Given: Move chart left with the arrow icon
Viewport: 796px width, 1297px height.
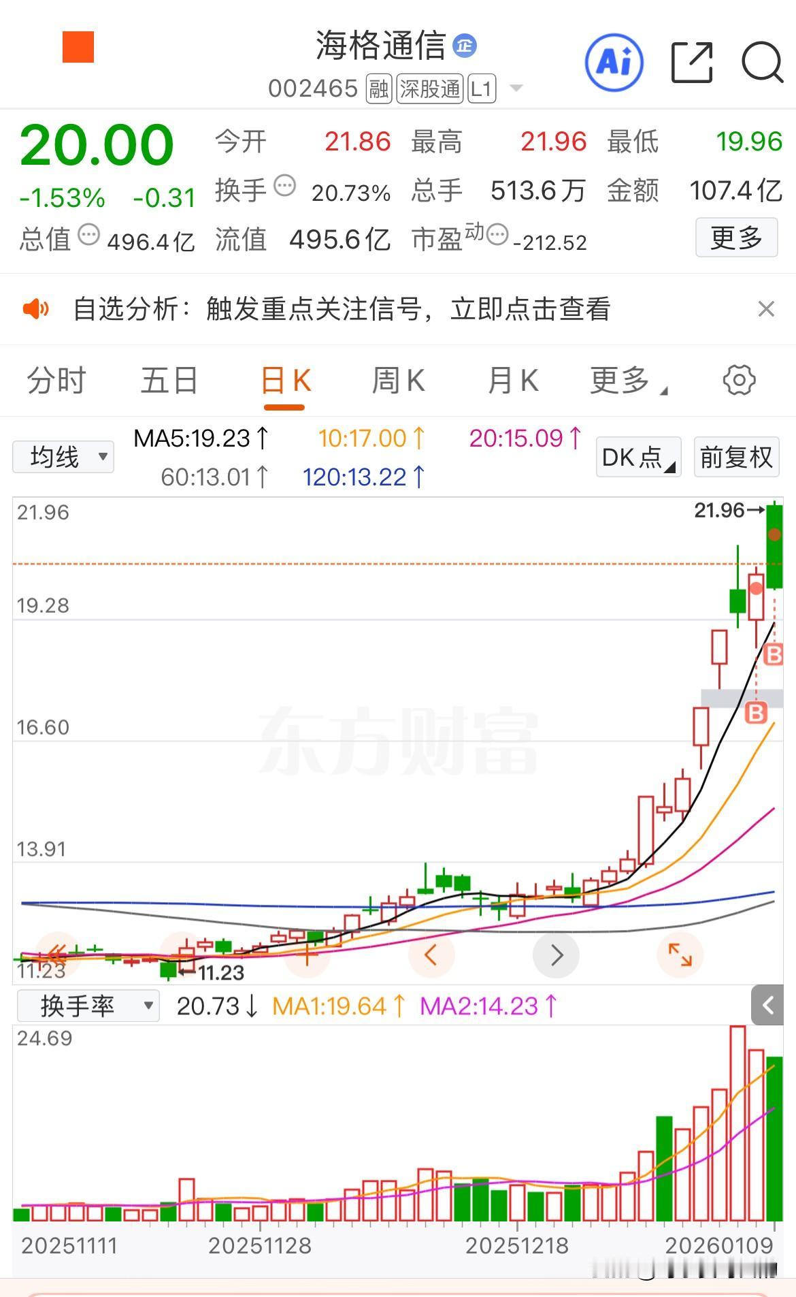Looking at the screenshot, I should pyautogui.click(x=431, y=955).
